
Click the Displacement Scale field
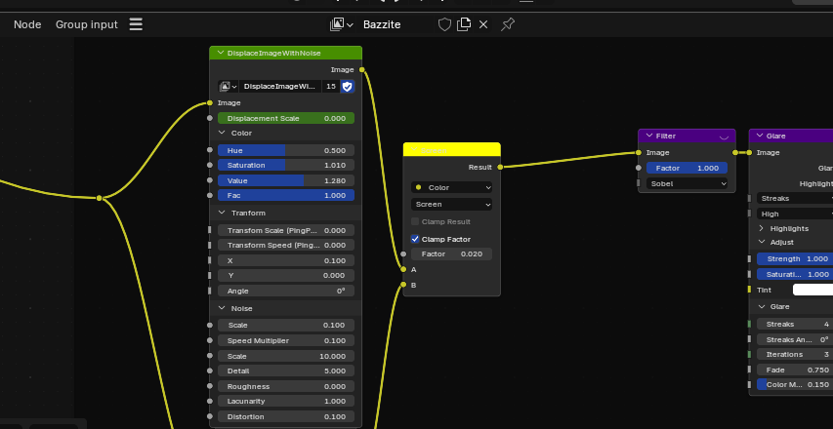(286, 118)
